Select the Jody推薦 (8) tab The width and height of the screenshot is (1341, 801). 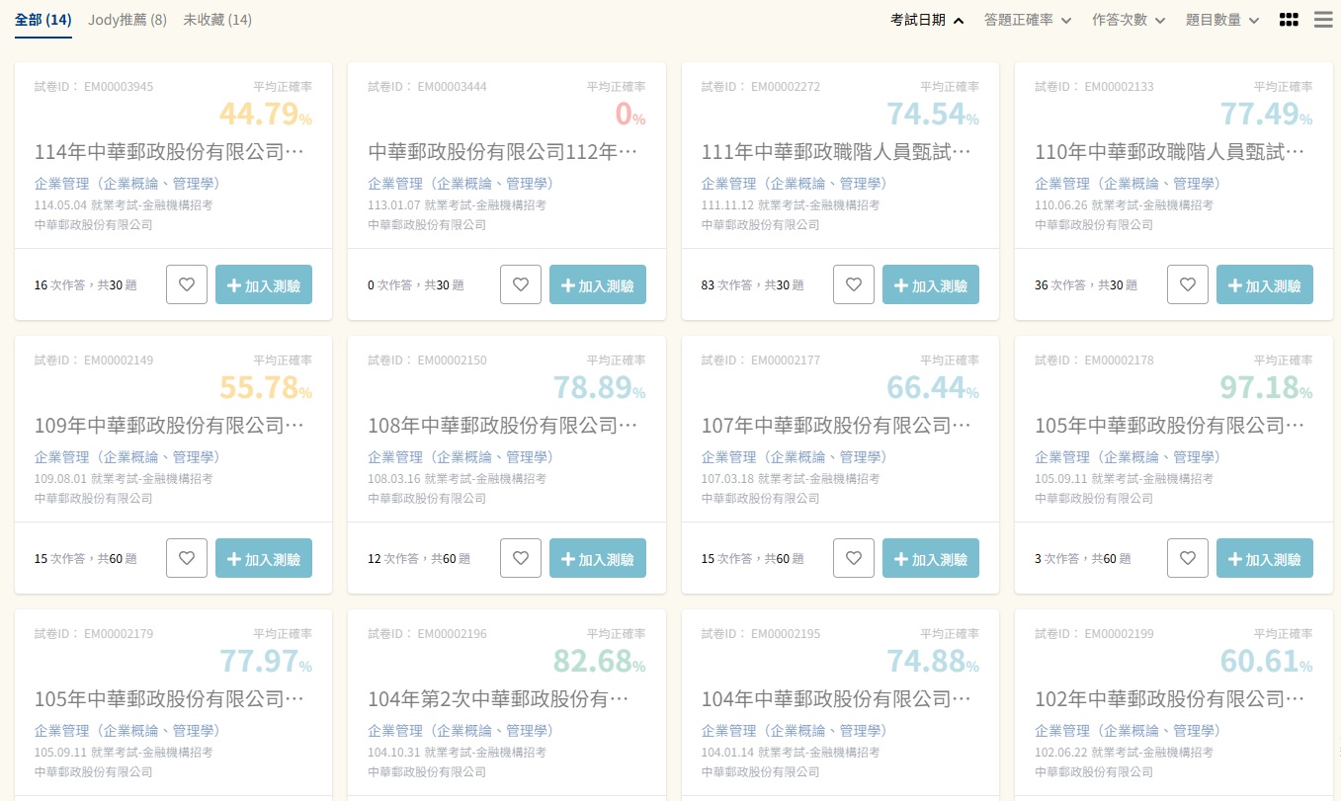tap(127, 20)
